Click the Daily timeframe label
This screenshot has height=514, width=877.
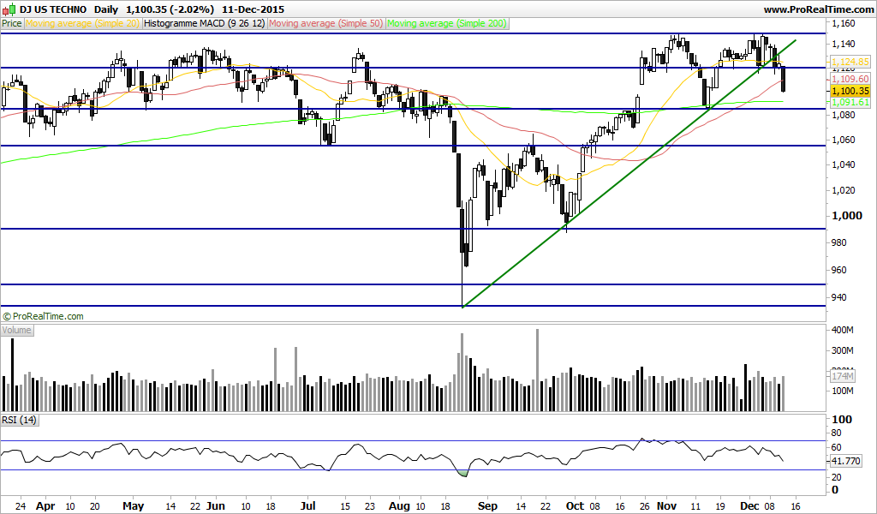click(106, 9)
